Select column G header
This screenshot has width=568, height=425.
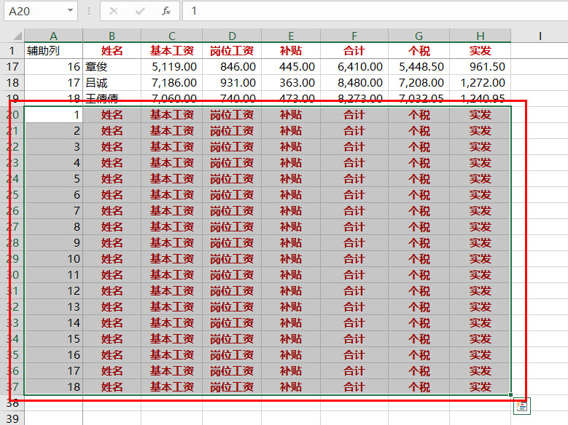(419, 36)
